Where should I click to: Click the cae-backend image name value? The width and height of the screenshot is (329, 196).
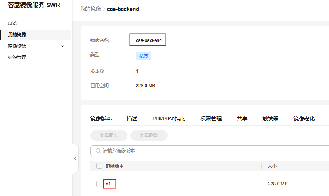[149, 40]
